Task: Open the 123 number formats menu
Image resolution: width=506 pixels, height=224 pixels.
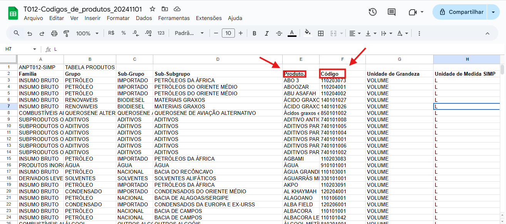Action: click(x=161, y=33)
